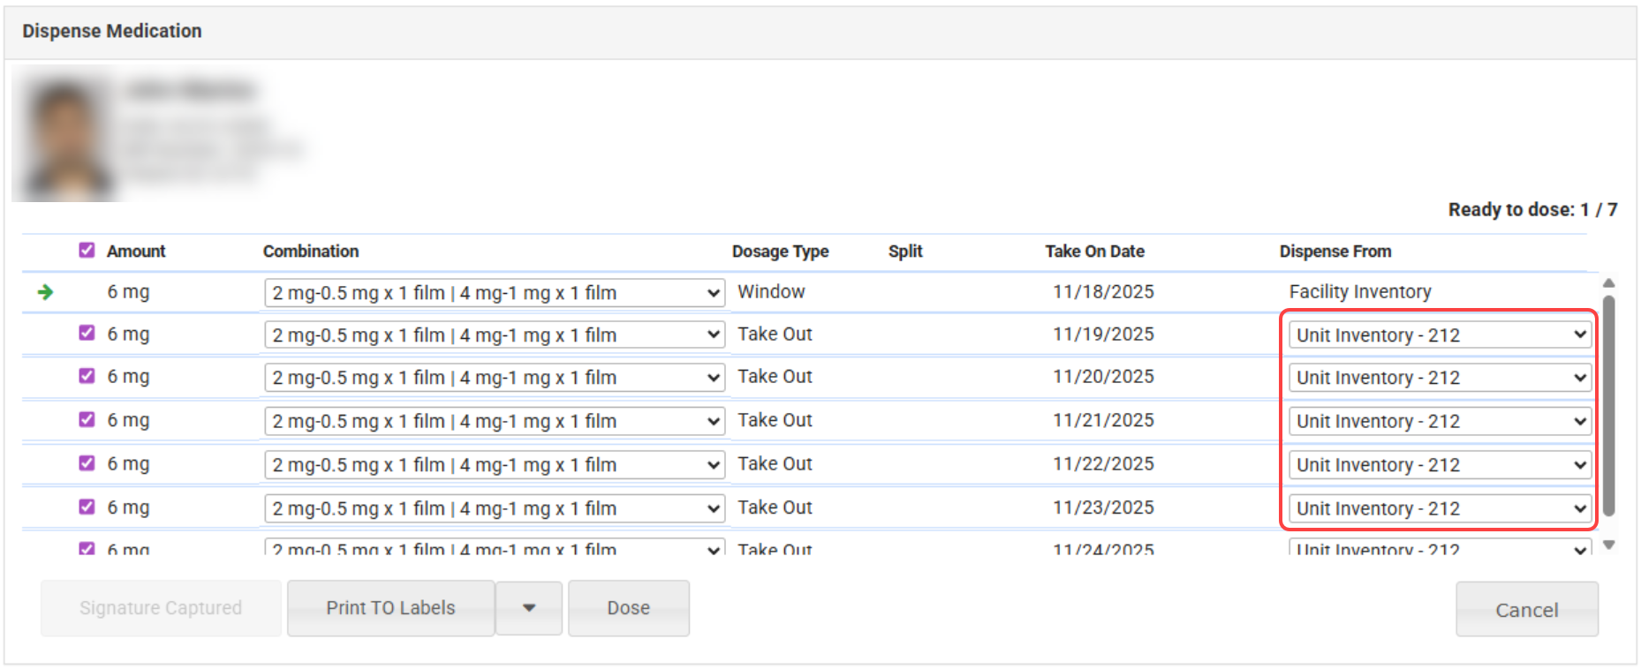The width and height of the screenshot is (1641, 669).
Task: Expand Dispense From dropdown for 11/22/2025
Action: pyautogui.click(x=1440, y=465)
